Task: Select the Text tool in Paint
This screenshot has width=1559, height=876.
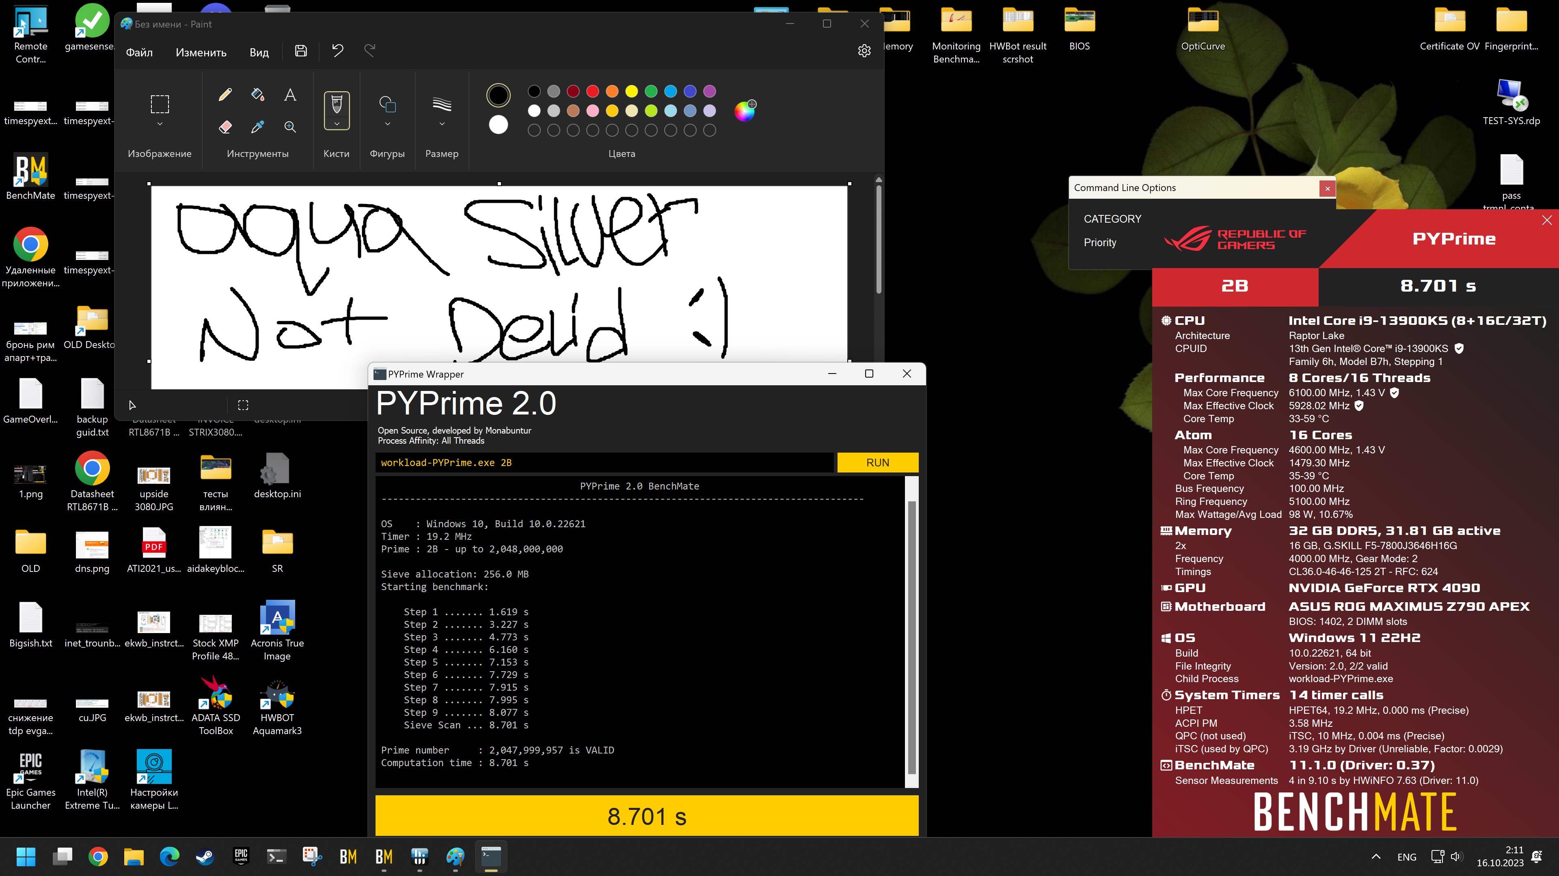Action: click(290, 94)
